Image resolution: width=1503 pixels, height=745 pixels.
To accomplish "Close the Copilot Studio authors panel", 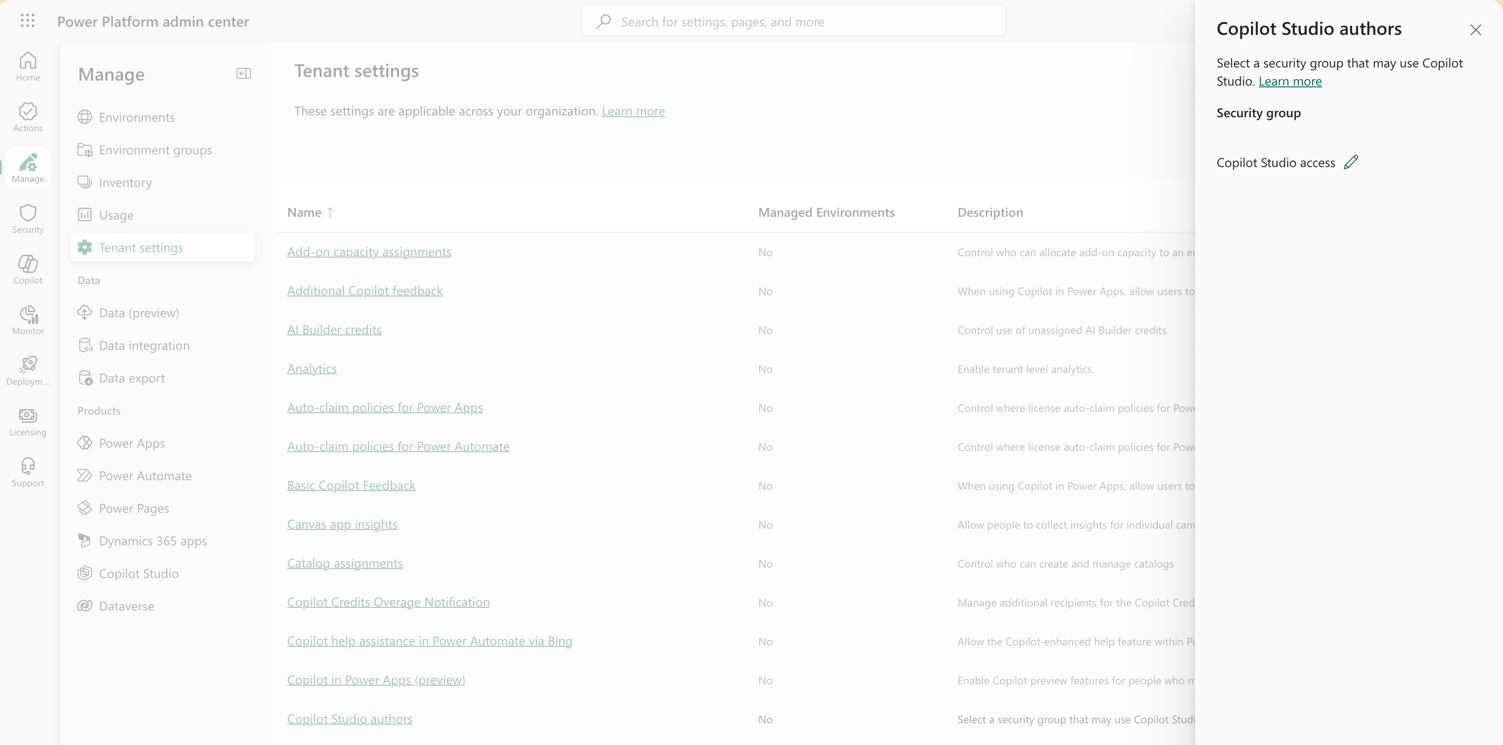I will (x=1475, y=30).
